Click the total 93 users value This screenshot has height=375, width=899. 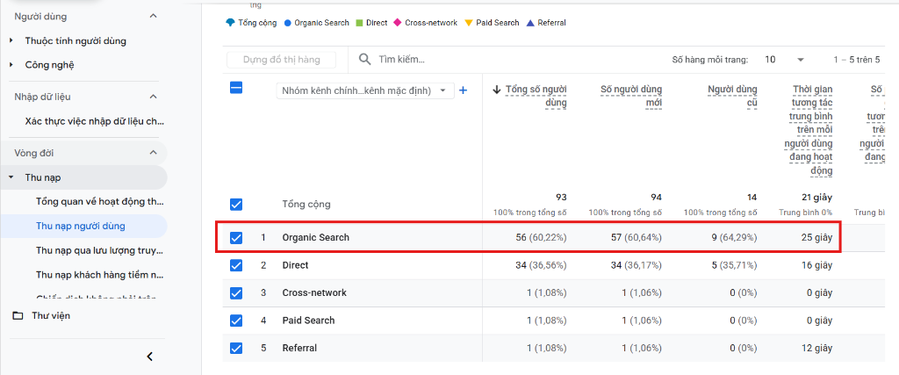561,198
